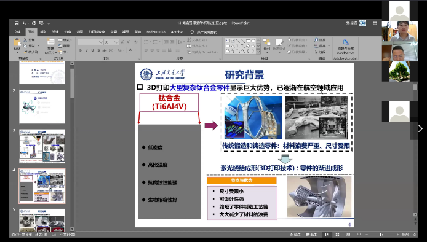Click the Create and Share Adobe PDF icon
427x242 pixels.
346,42
